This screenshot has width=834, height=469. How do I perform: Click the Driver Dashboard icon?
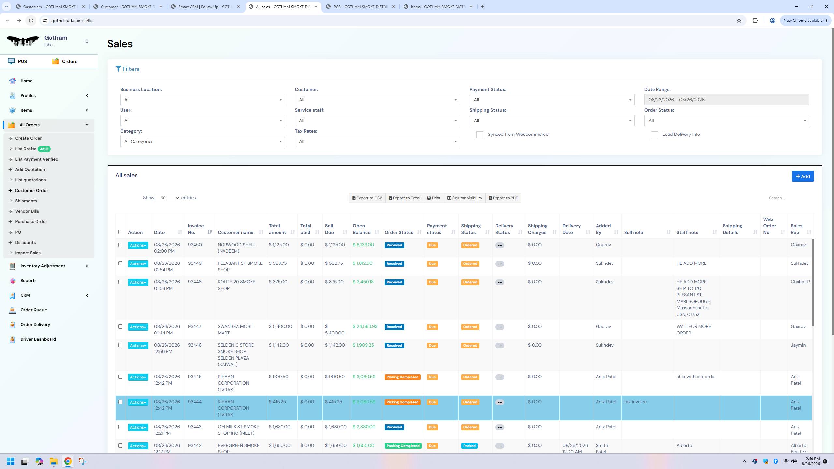(12, 339)
